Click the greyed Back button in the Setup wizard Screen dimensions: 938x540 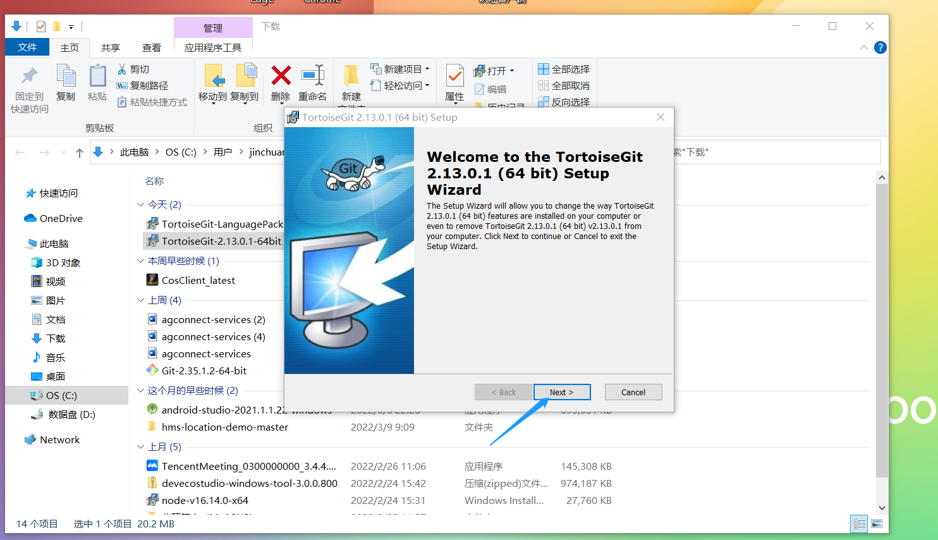coord(504,392)
